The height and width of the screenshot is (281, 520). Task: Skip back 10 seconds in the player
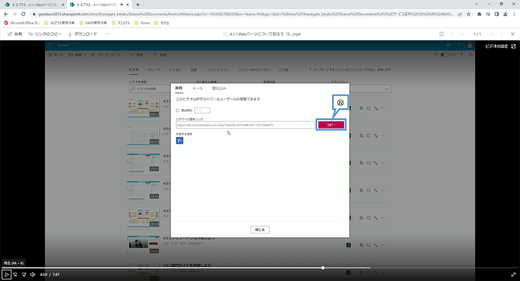15,274
